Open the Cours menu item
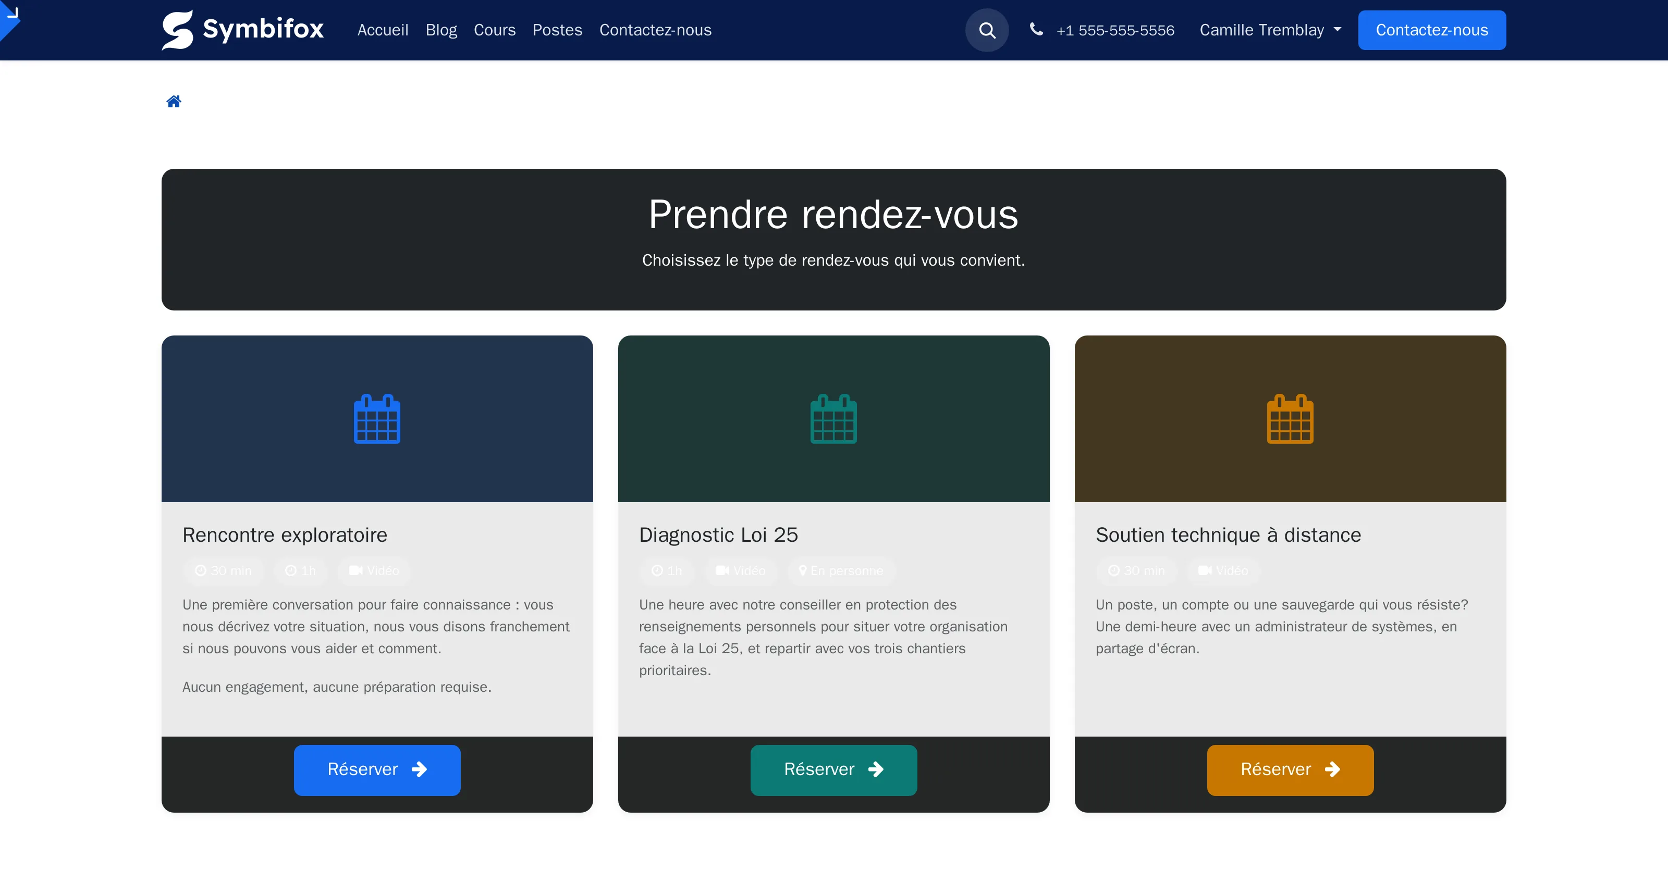The height and width of the screenshot is (896, 1668). (x=495, y=30)
